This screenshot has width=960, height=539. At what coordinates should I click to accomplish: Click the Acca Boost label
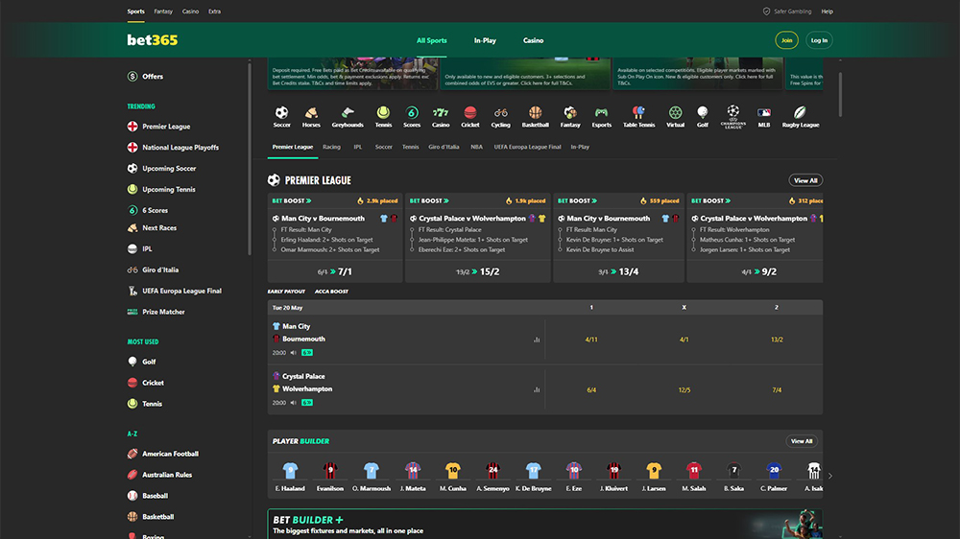(x=331, y=292)
